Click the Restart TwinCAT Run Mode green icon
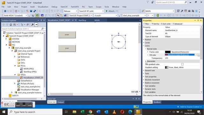Viewport: 204px width, 115px height. [x=37, y=16]
